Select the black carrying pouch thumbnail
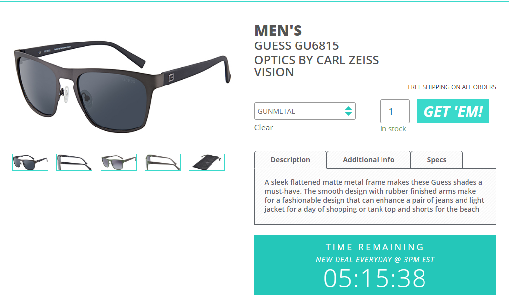This screenshot has height=297, width=509. (207, 162)
